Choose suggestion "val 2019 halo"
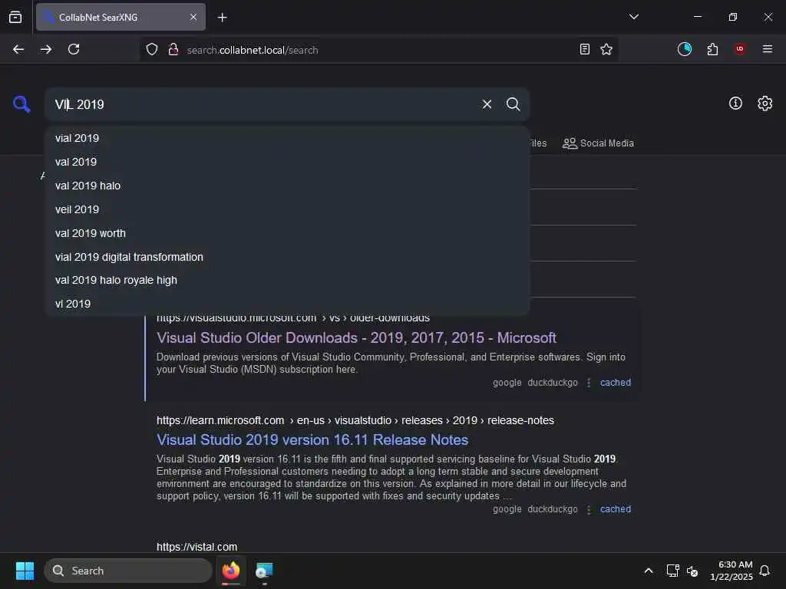The image size is (786, 589). [x=287, y=186]
